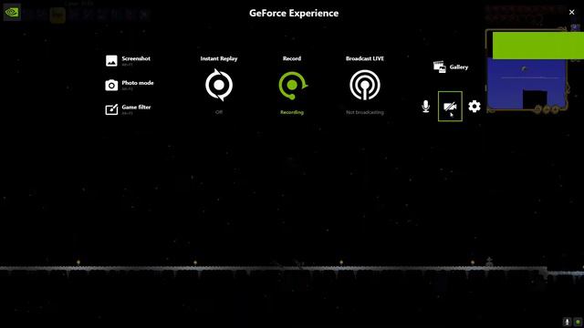Click the green 'Recording' status text

(x=292, y=112)
